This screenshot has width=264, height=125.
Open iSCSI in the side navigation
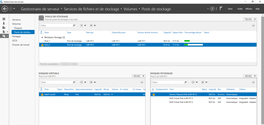coord(15,41)
